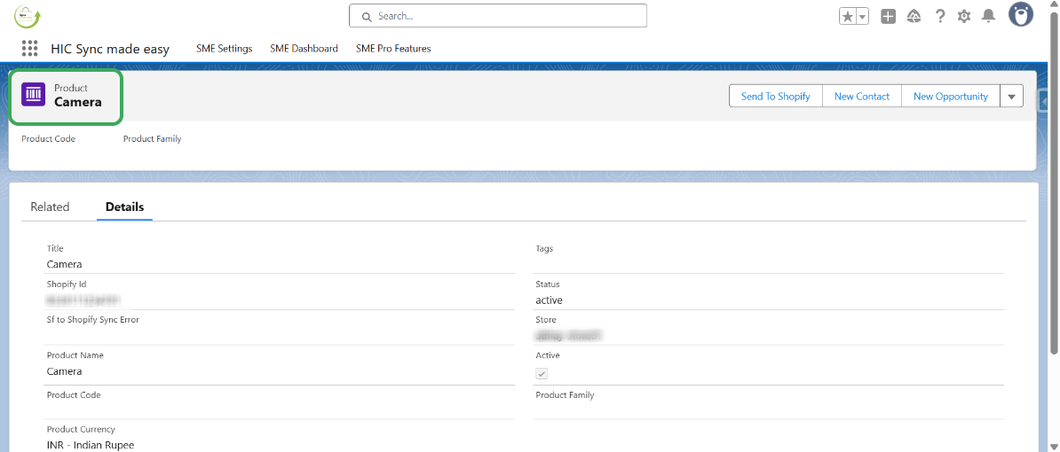Click the magnifier icon in search box
Image resolution: width=1060 pixels, height=452 pixels.
pyautogui.click(x=367, y=16)
